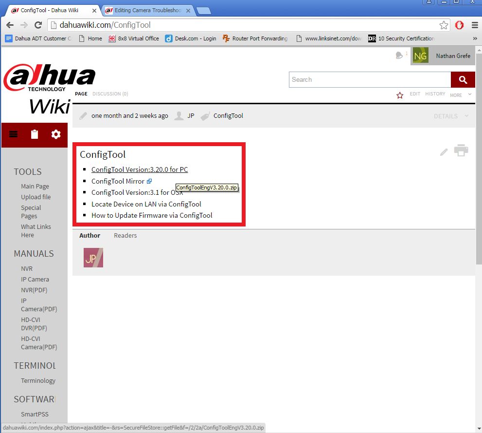Open www.linksinet.com bookmark
Image resolution: width=482 pixels, height=433 pixels.
(329, 38)
